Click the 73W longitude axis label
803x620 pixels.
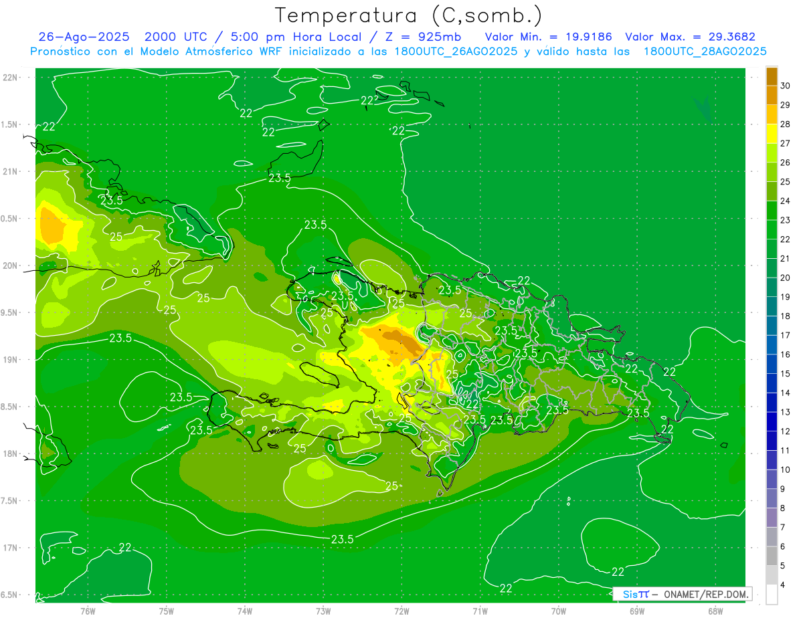click(323, 611)
